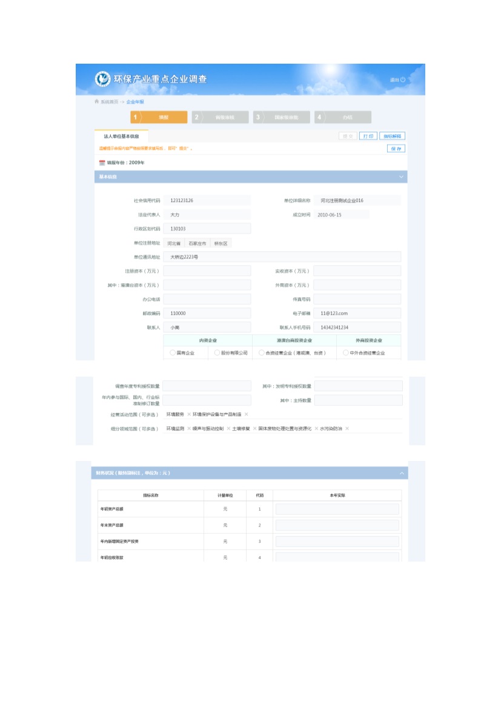Open the 河北省 province dropdown
The height and width of the screenshot is (709, 501).
(174, 243)
